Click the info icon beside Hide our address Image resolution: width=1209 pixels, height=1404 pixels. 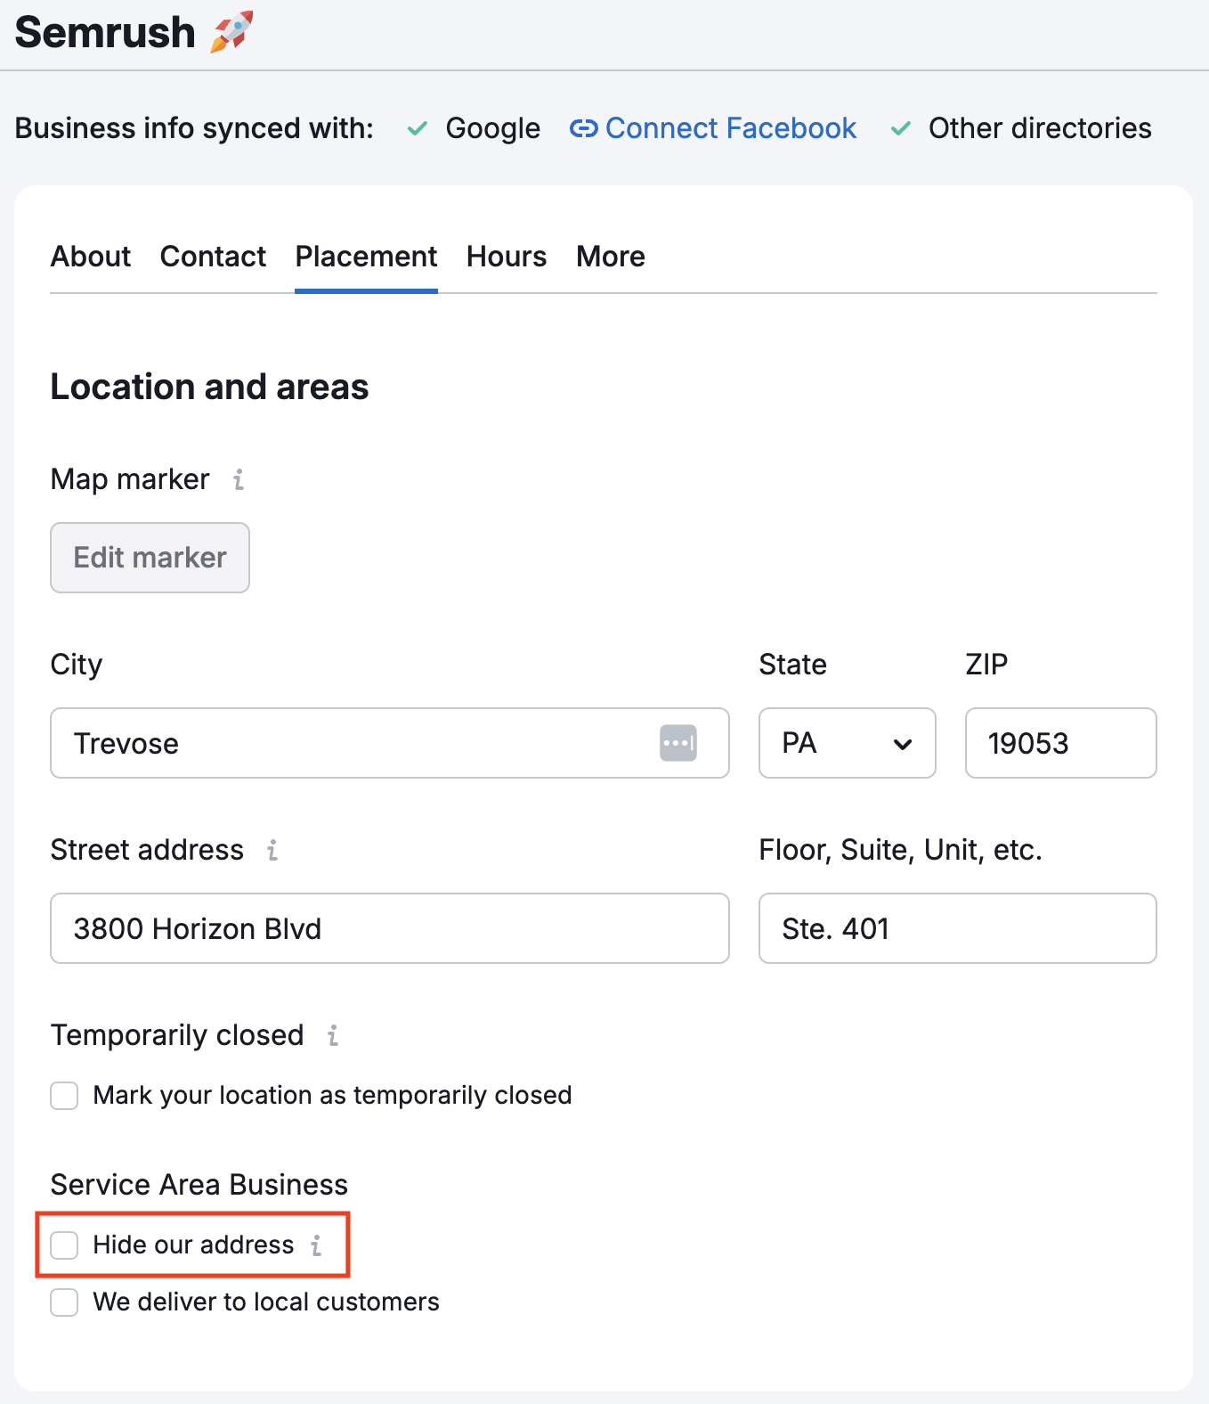point(316,1245)
